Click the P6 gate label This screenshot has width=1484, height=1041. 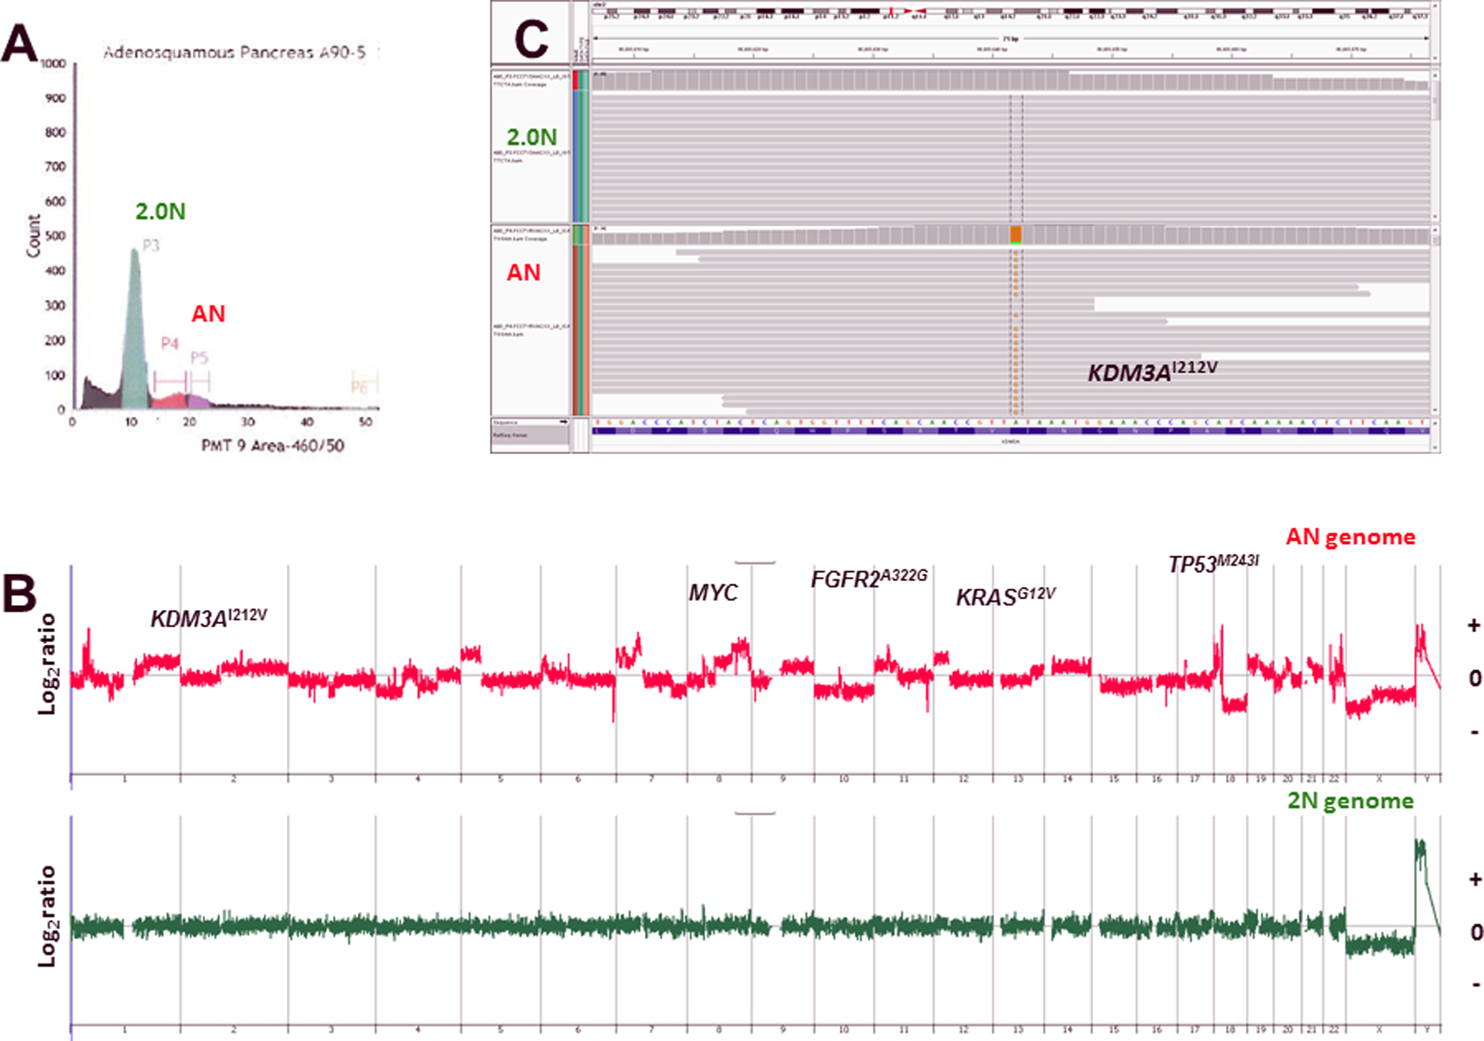click(x=359, y=387)
